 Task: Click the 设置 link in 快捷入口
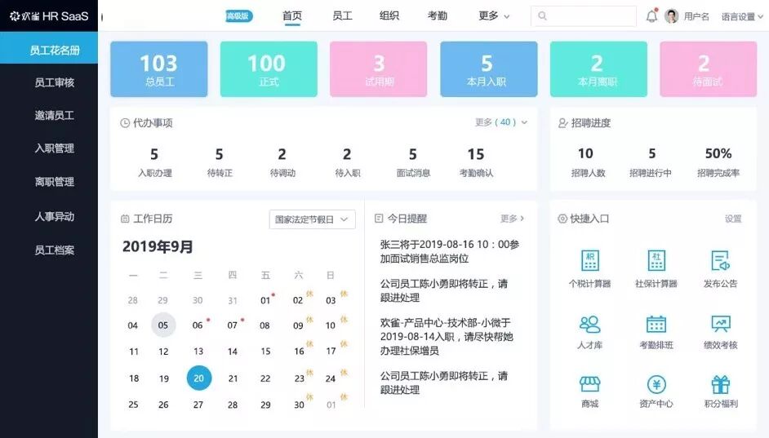733,219
